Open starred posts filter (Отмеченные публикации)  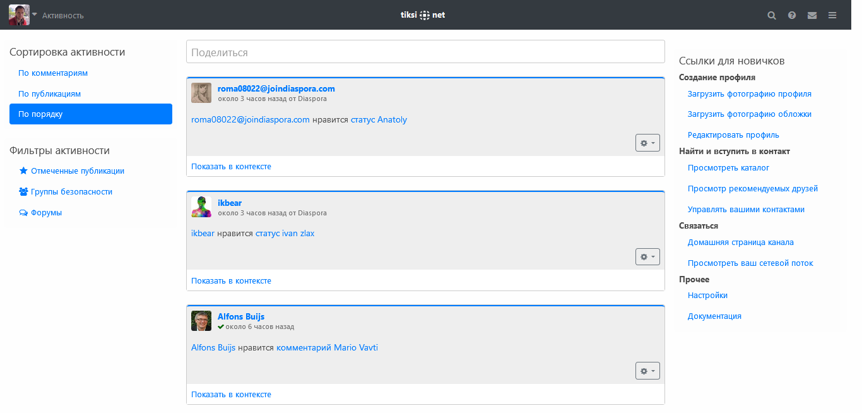pyautogui.click(x=77, y=171)
